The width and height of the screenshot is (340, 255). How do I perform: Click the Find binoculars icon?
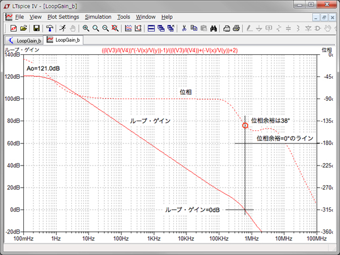[x=214, y=28]
